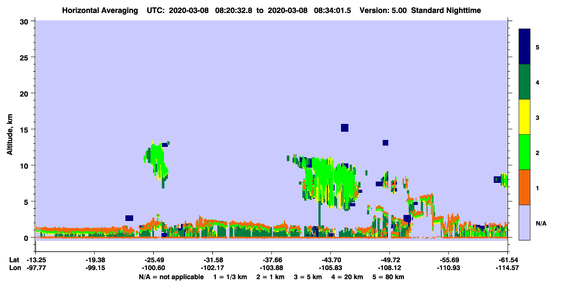Click 'N/A = not applicable' legend note
The image size is (564, 289).
171,277
